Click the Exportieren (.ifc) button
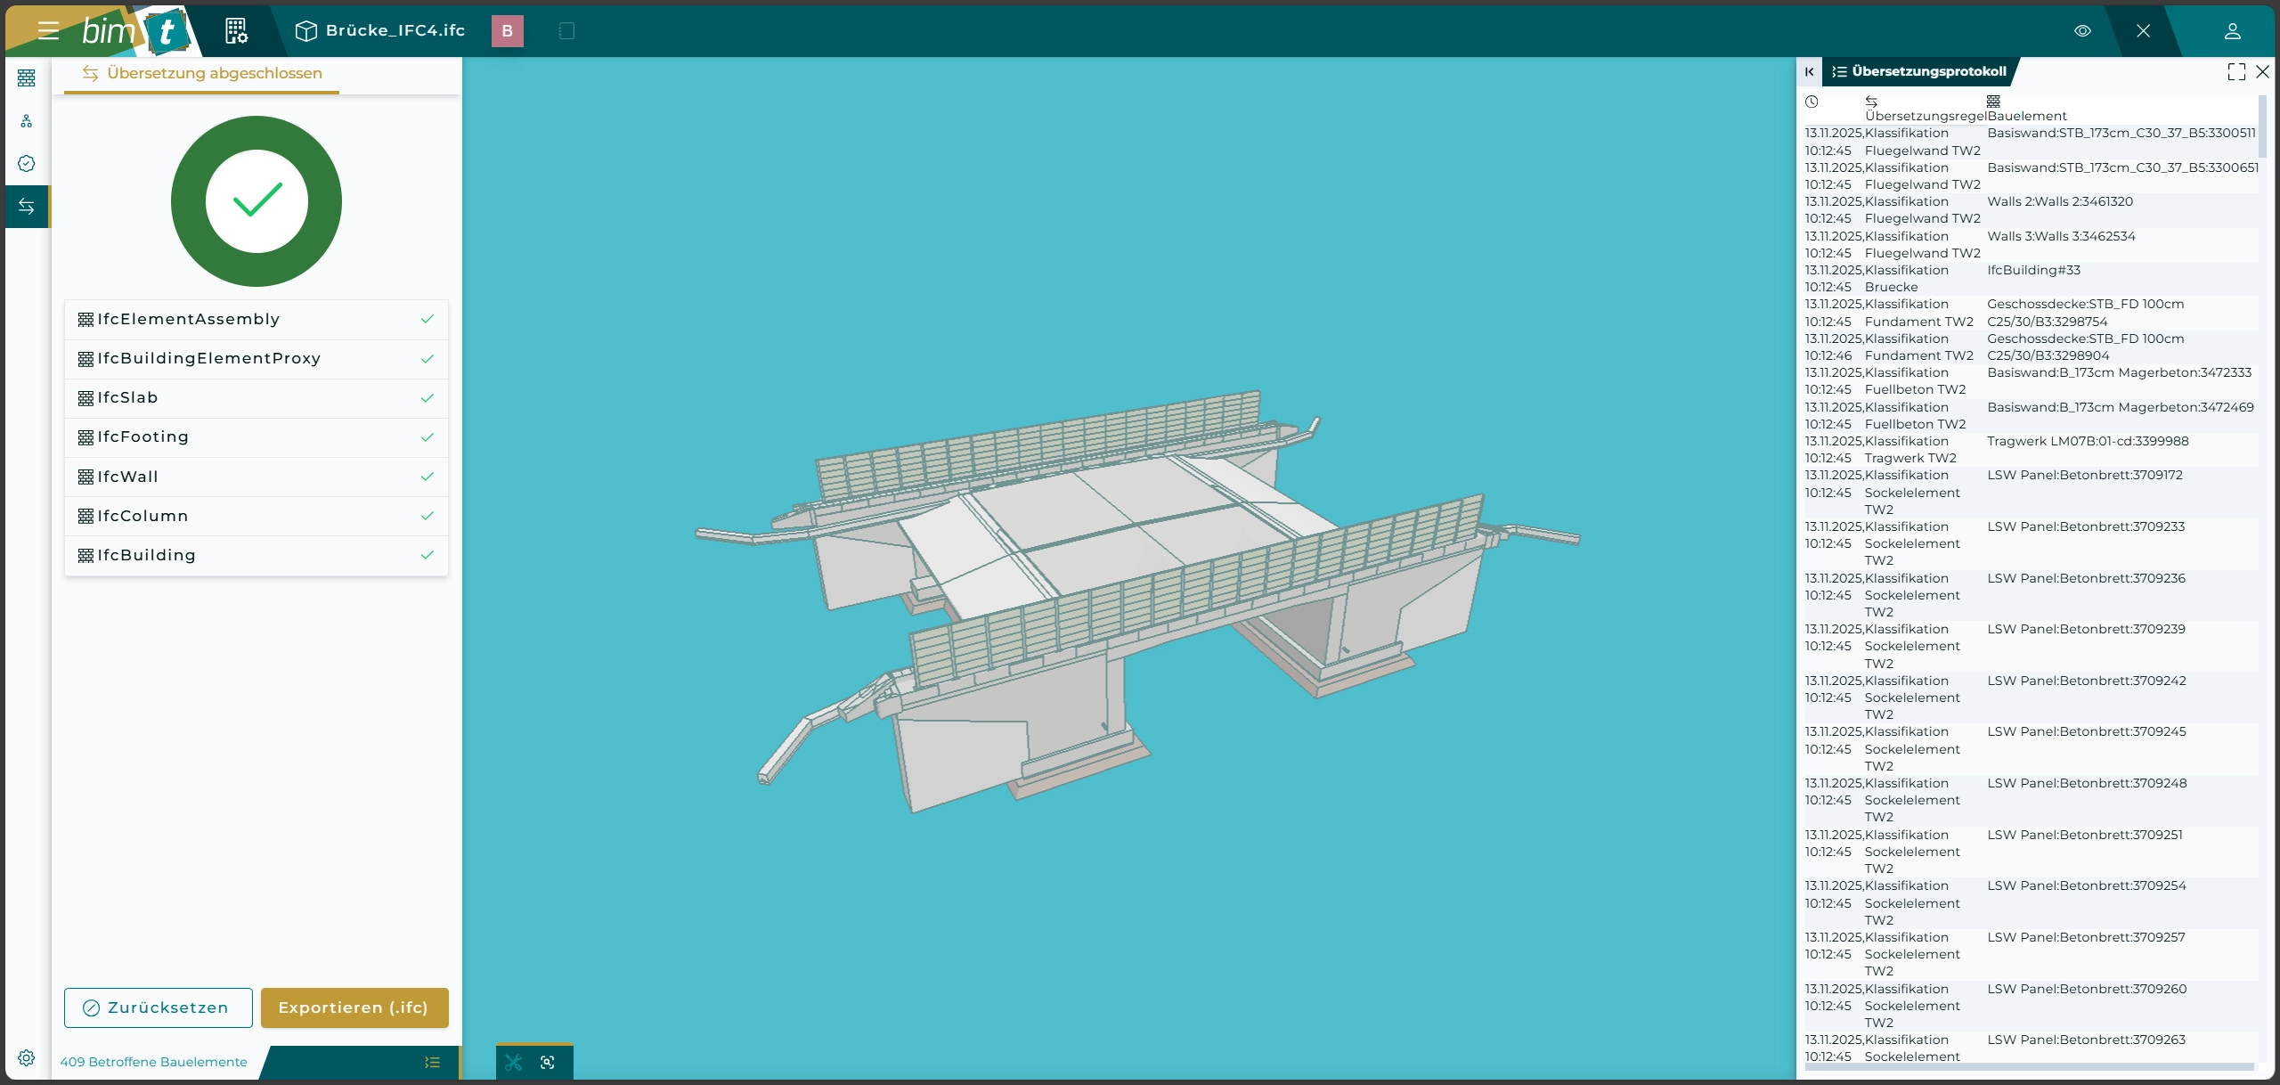2280x1085 pixels. [354, 1007]
